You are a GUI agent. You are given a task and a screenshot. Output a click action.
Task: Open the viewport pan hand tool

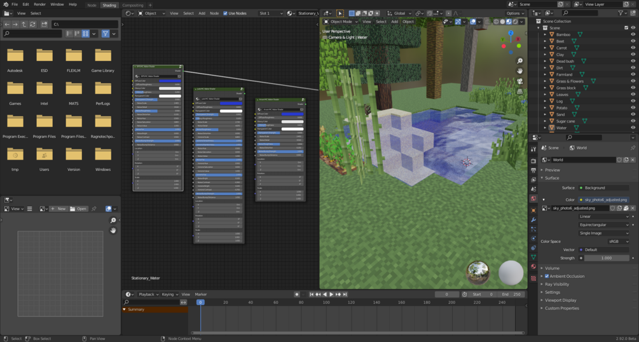click(520, 71)
